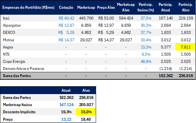Viewport: 196px width, 123px height.
Task: Select the Cotação column header
Action: click(x=66, y=7)
